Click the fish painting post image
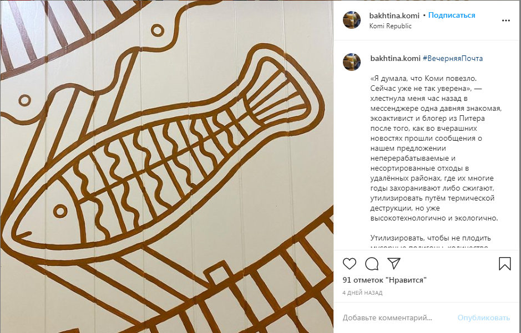 coord(167,166)
